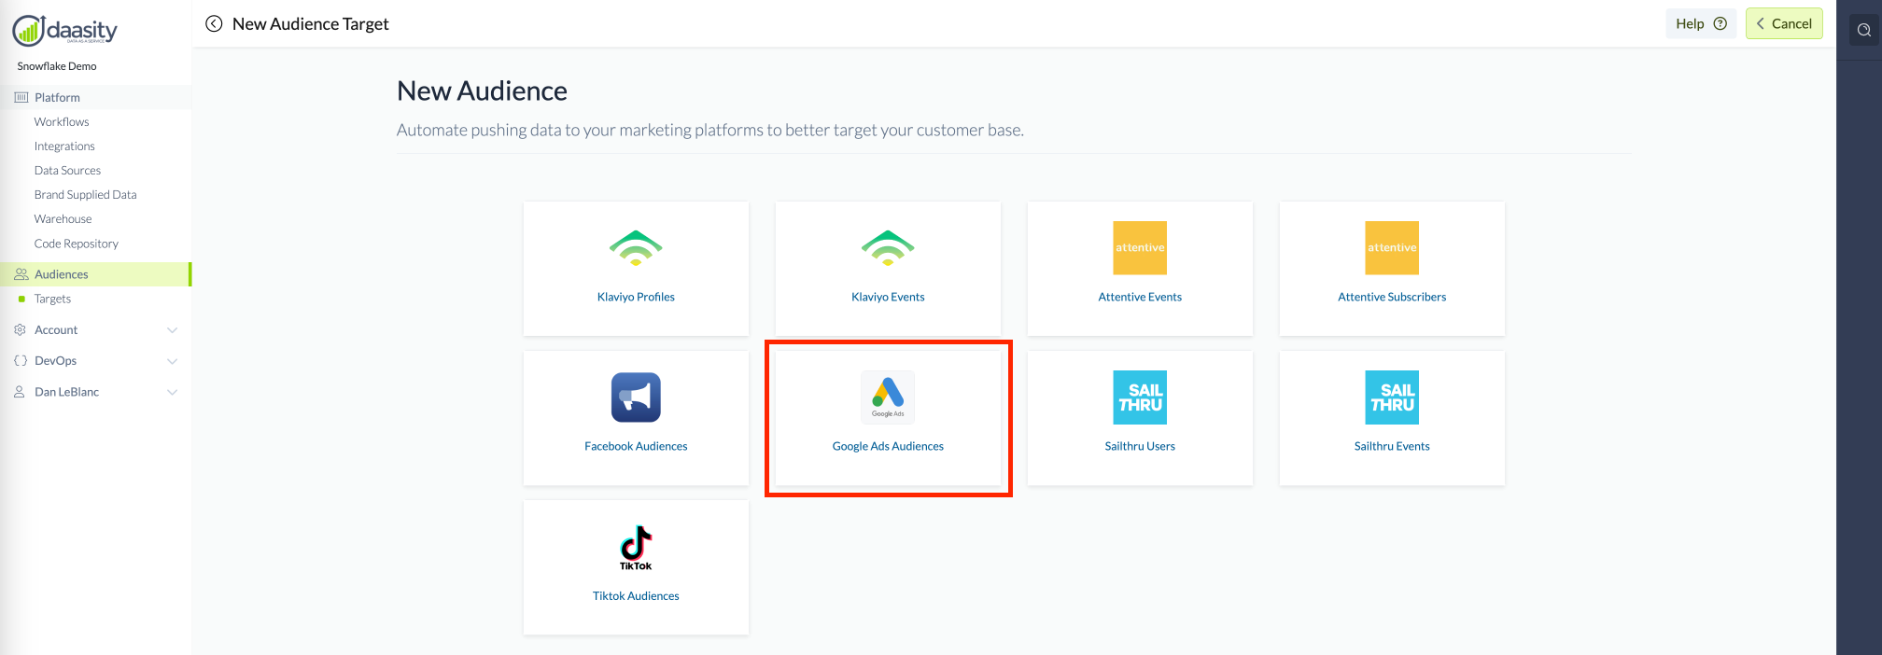Image resolution: width=1882 pixels, height=655 pixels.
Task: Open Workflows in the sidebar
Action: pyautogui.click(x=62, y=122)
